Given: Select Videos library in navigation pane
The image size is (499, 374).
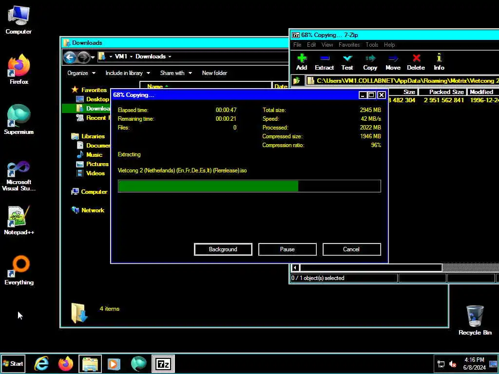Looking at the screenshot, I should 91,173.
